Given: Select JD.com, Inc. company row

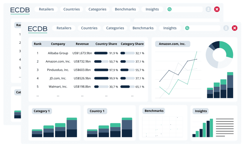Looking at the screenshot, I should tap(58, 78).
